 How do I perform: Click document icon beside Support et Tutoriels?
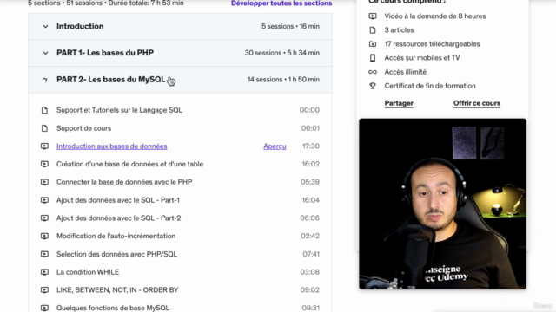[x=44, y=110]
